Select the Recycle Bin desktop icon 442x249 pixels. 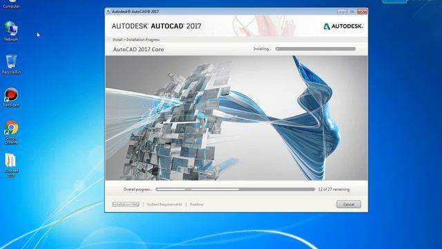point(11,64)
